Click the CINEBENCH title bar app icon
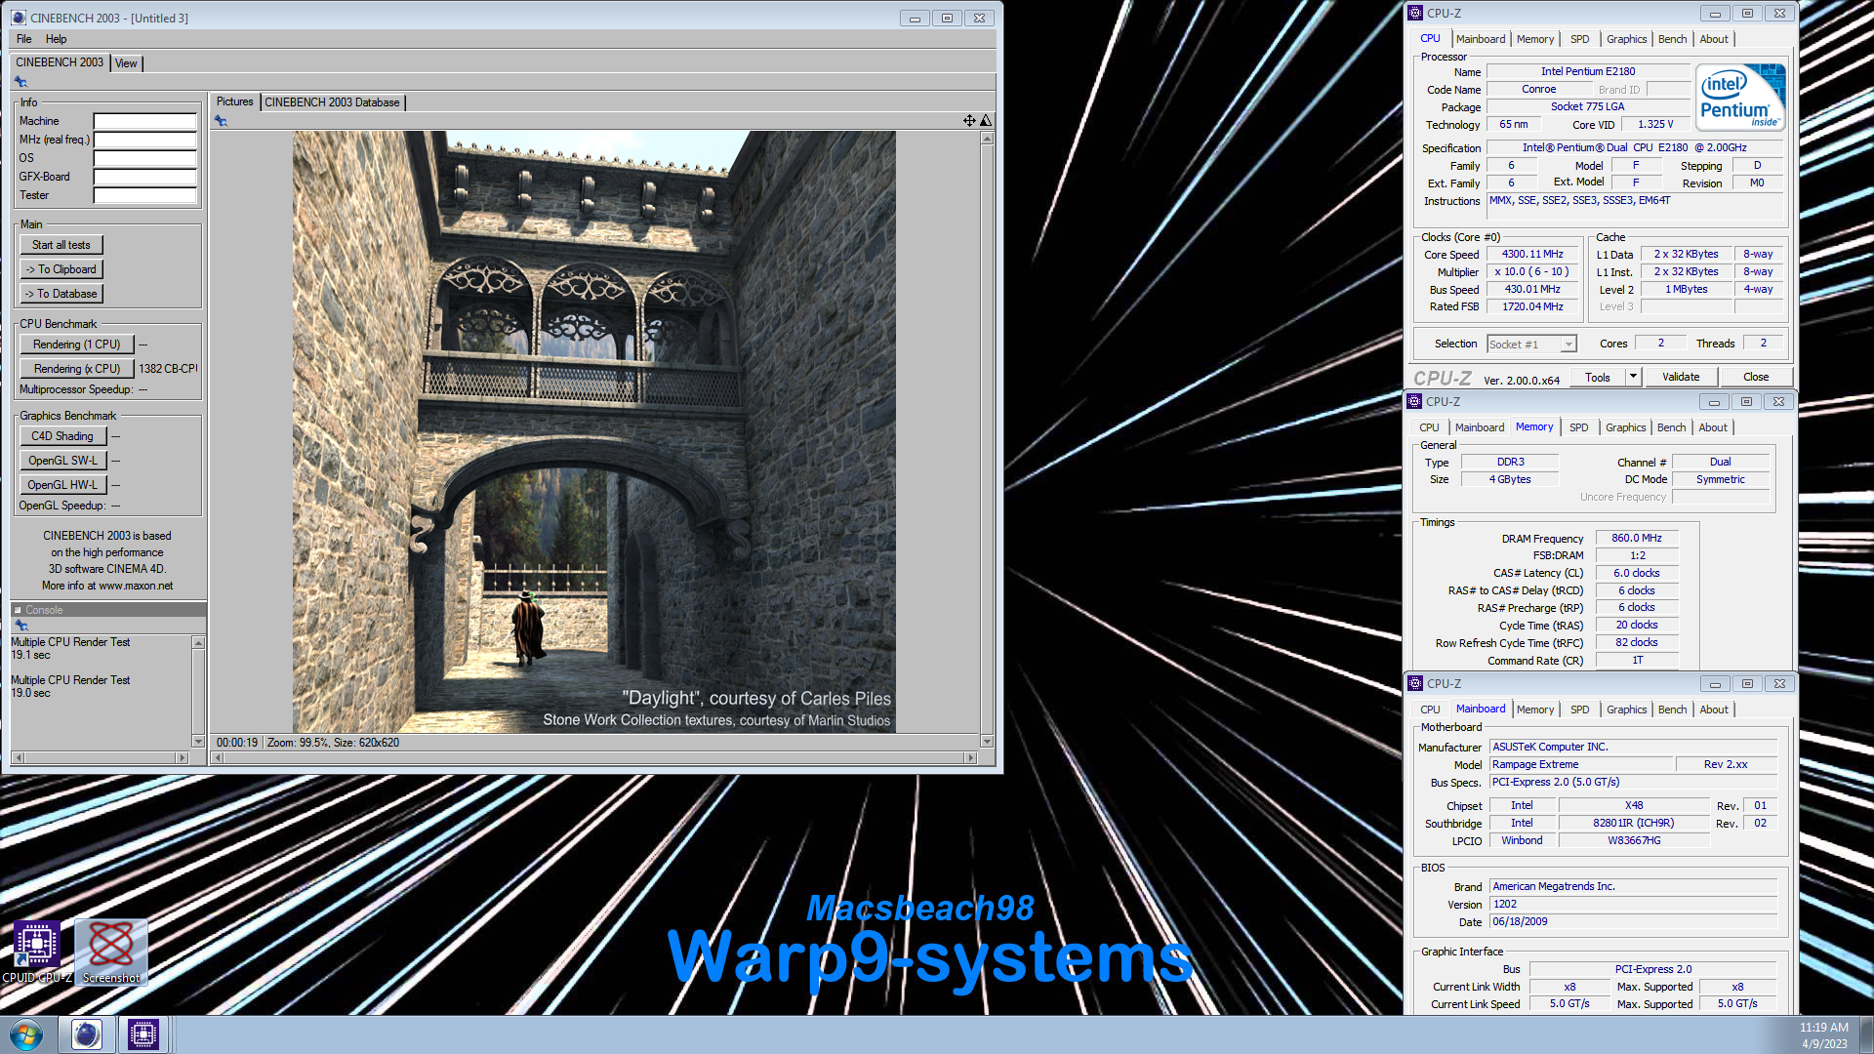The image size is (1874, 1054). 19,18
